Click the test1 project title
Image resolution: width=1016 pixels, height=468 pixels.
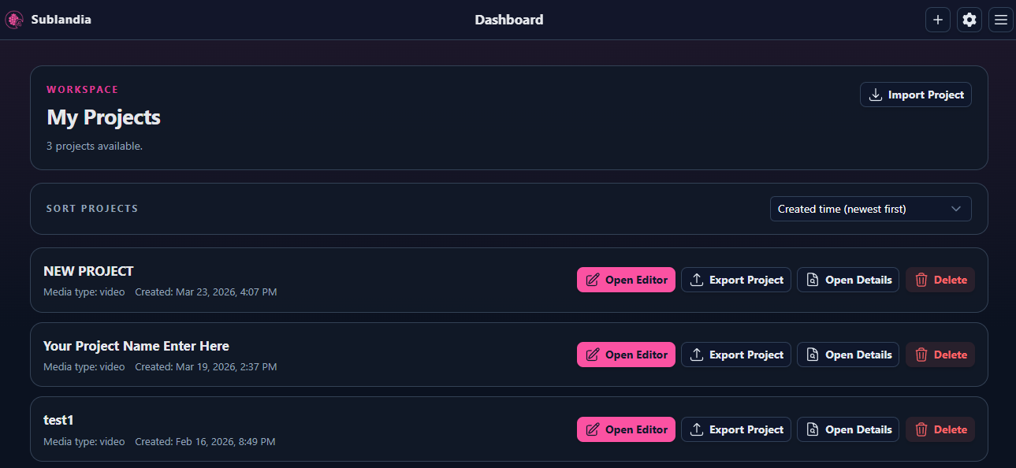[x=58, y=420]
